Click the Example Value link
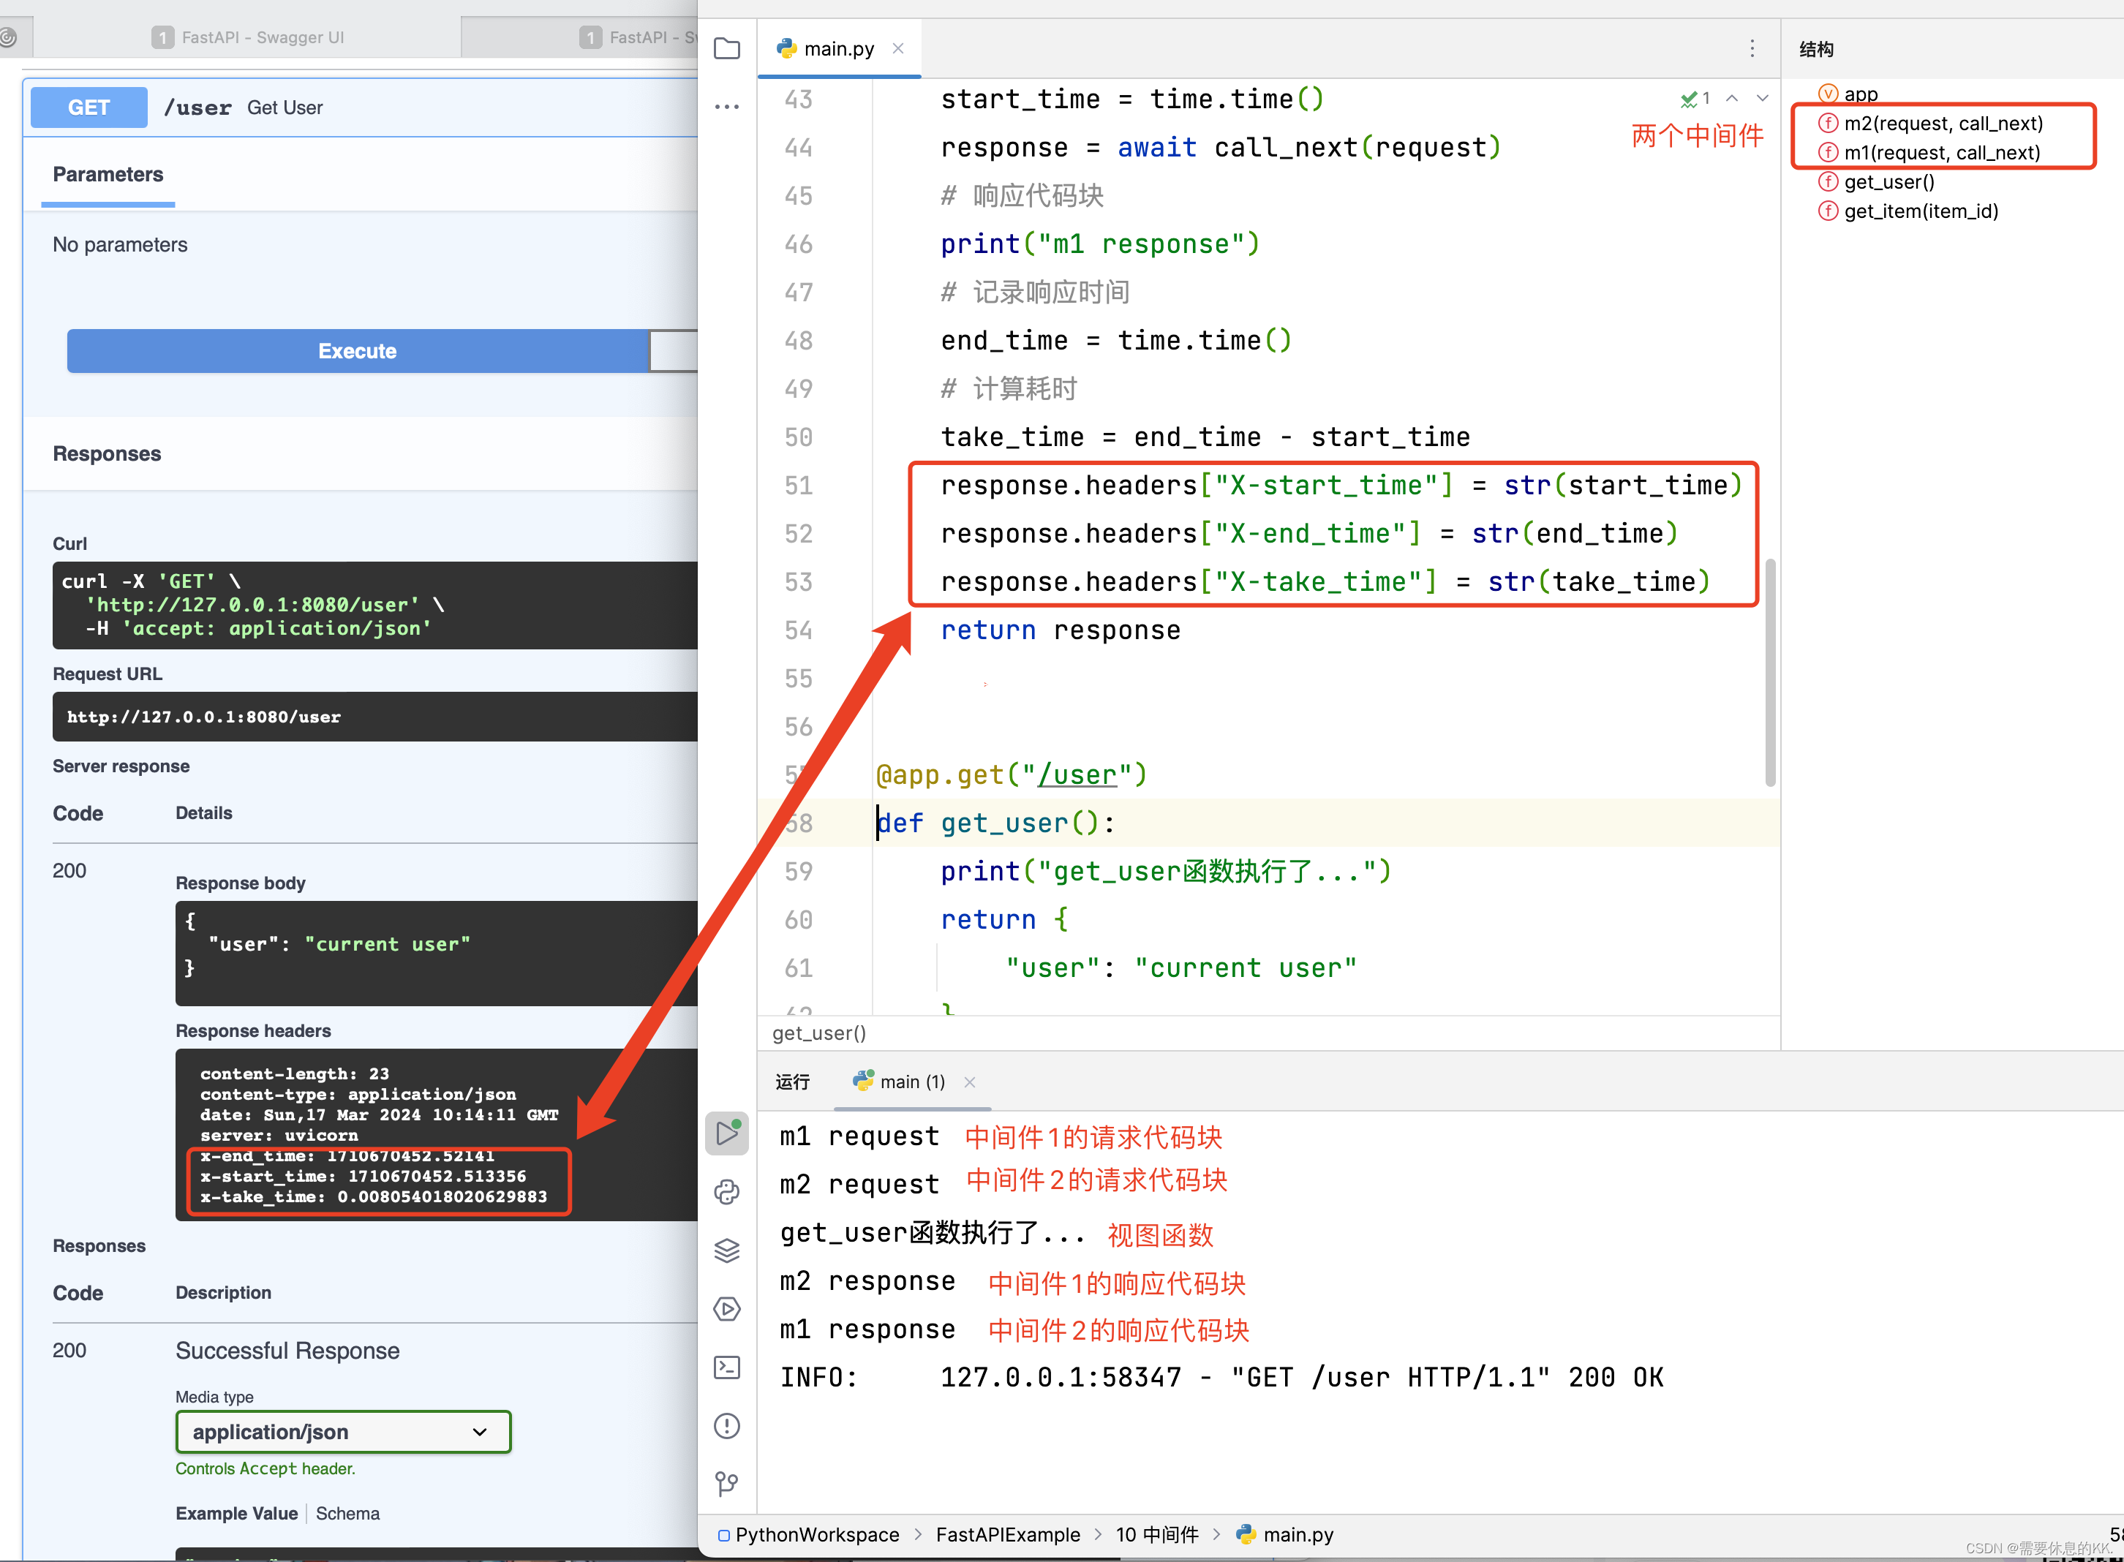Screen dimensions: 2124x1562 (236, 1514)
